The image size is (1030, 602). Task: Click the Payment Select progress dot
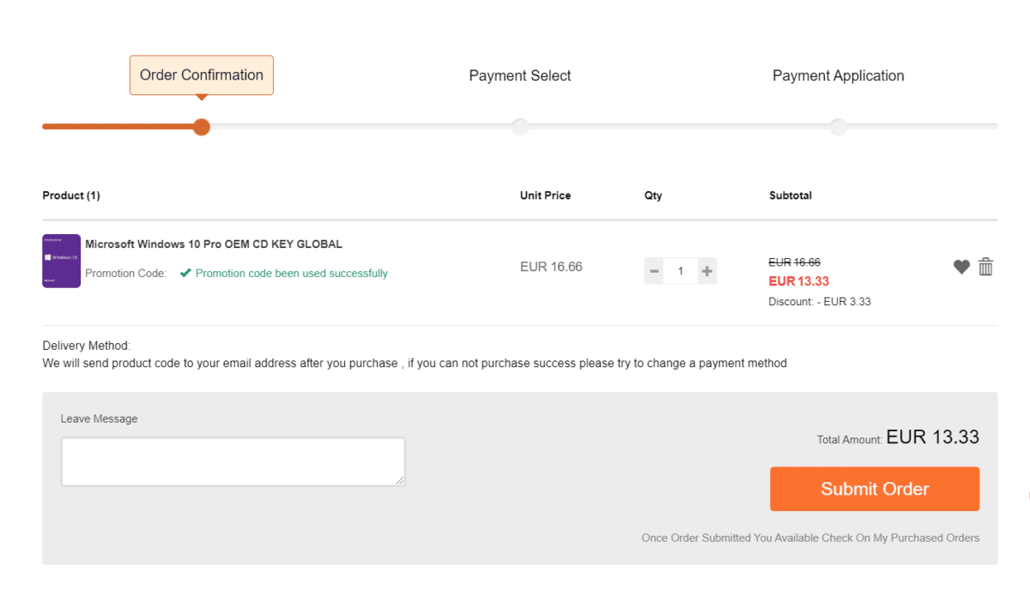(x=520, y=127)
